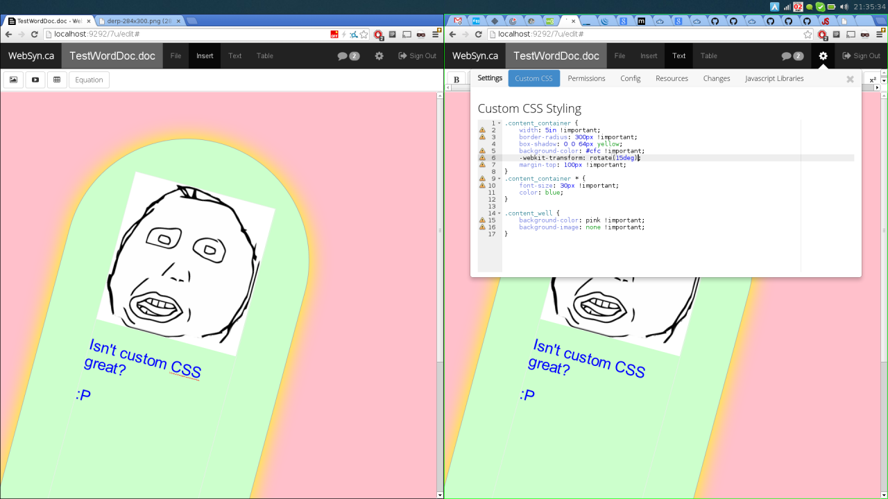This screenshot has height=499, width=888.
Task: Insert a video in the left window
Action: point(35,80)
